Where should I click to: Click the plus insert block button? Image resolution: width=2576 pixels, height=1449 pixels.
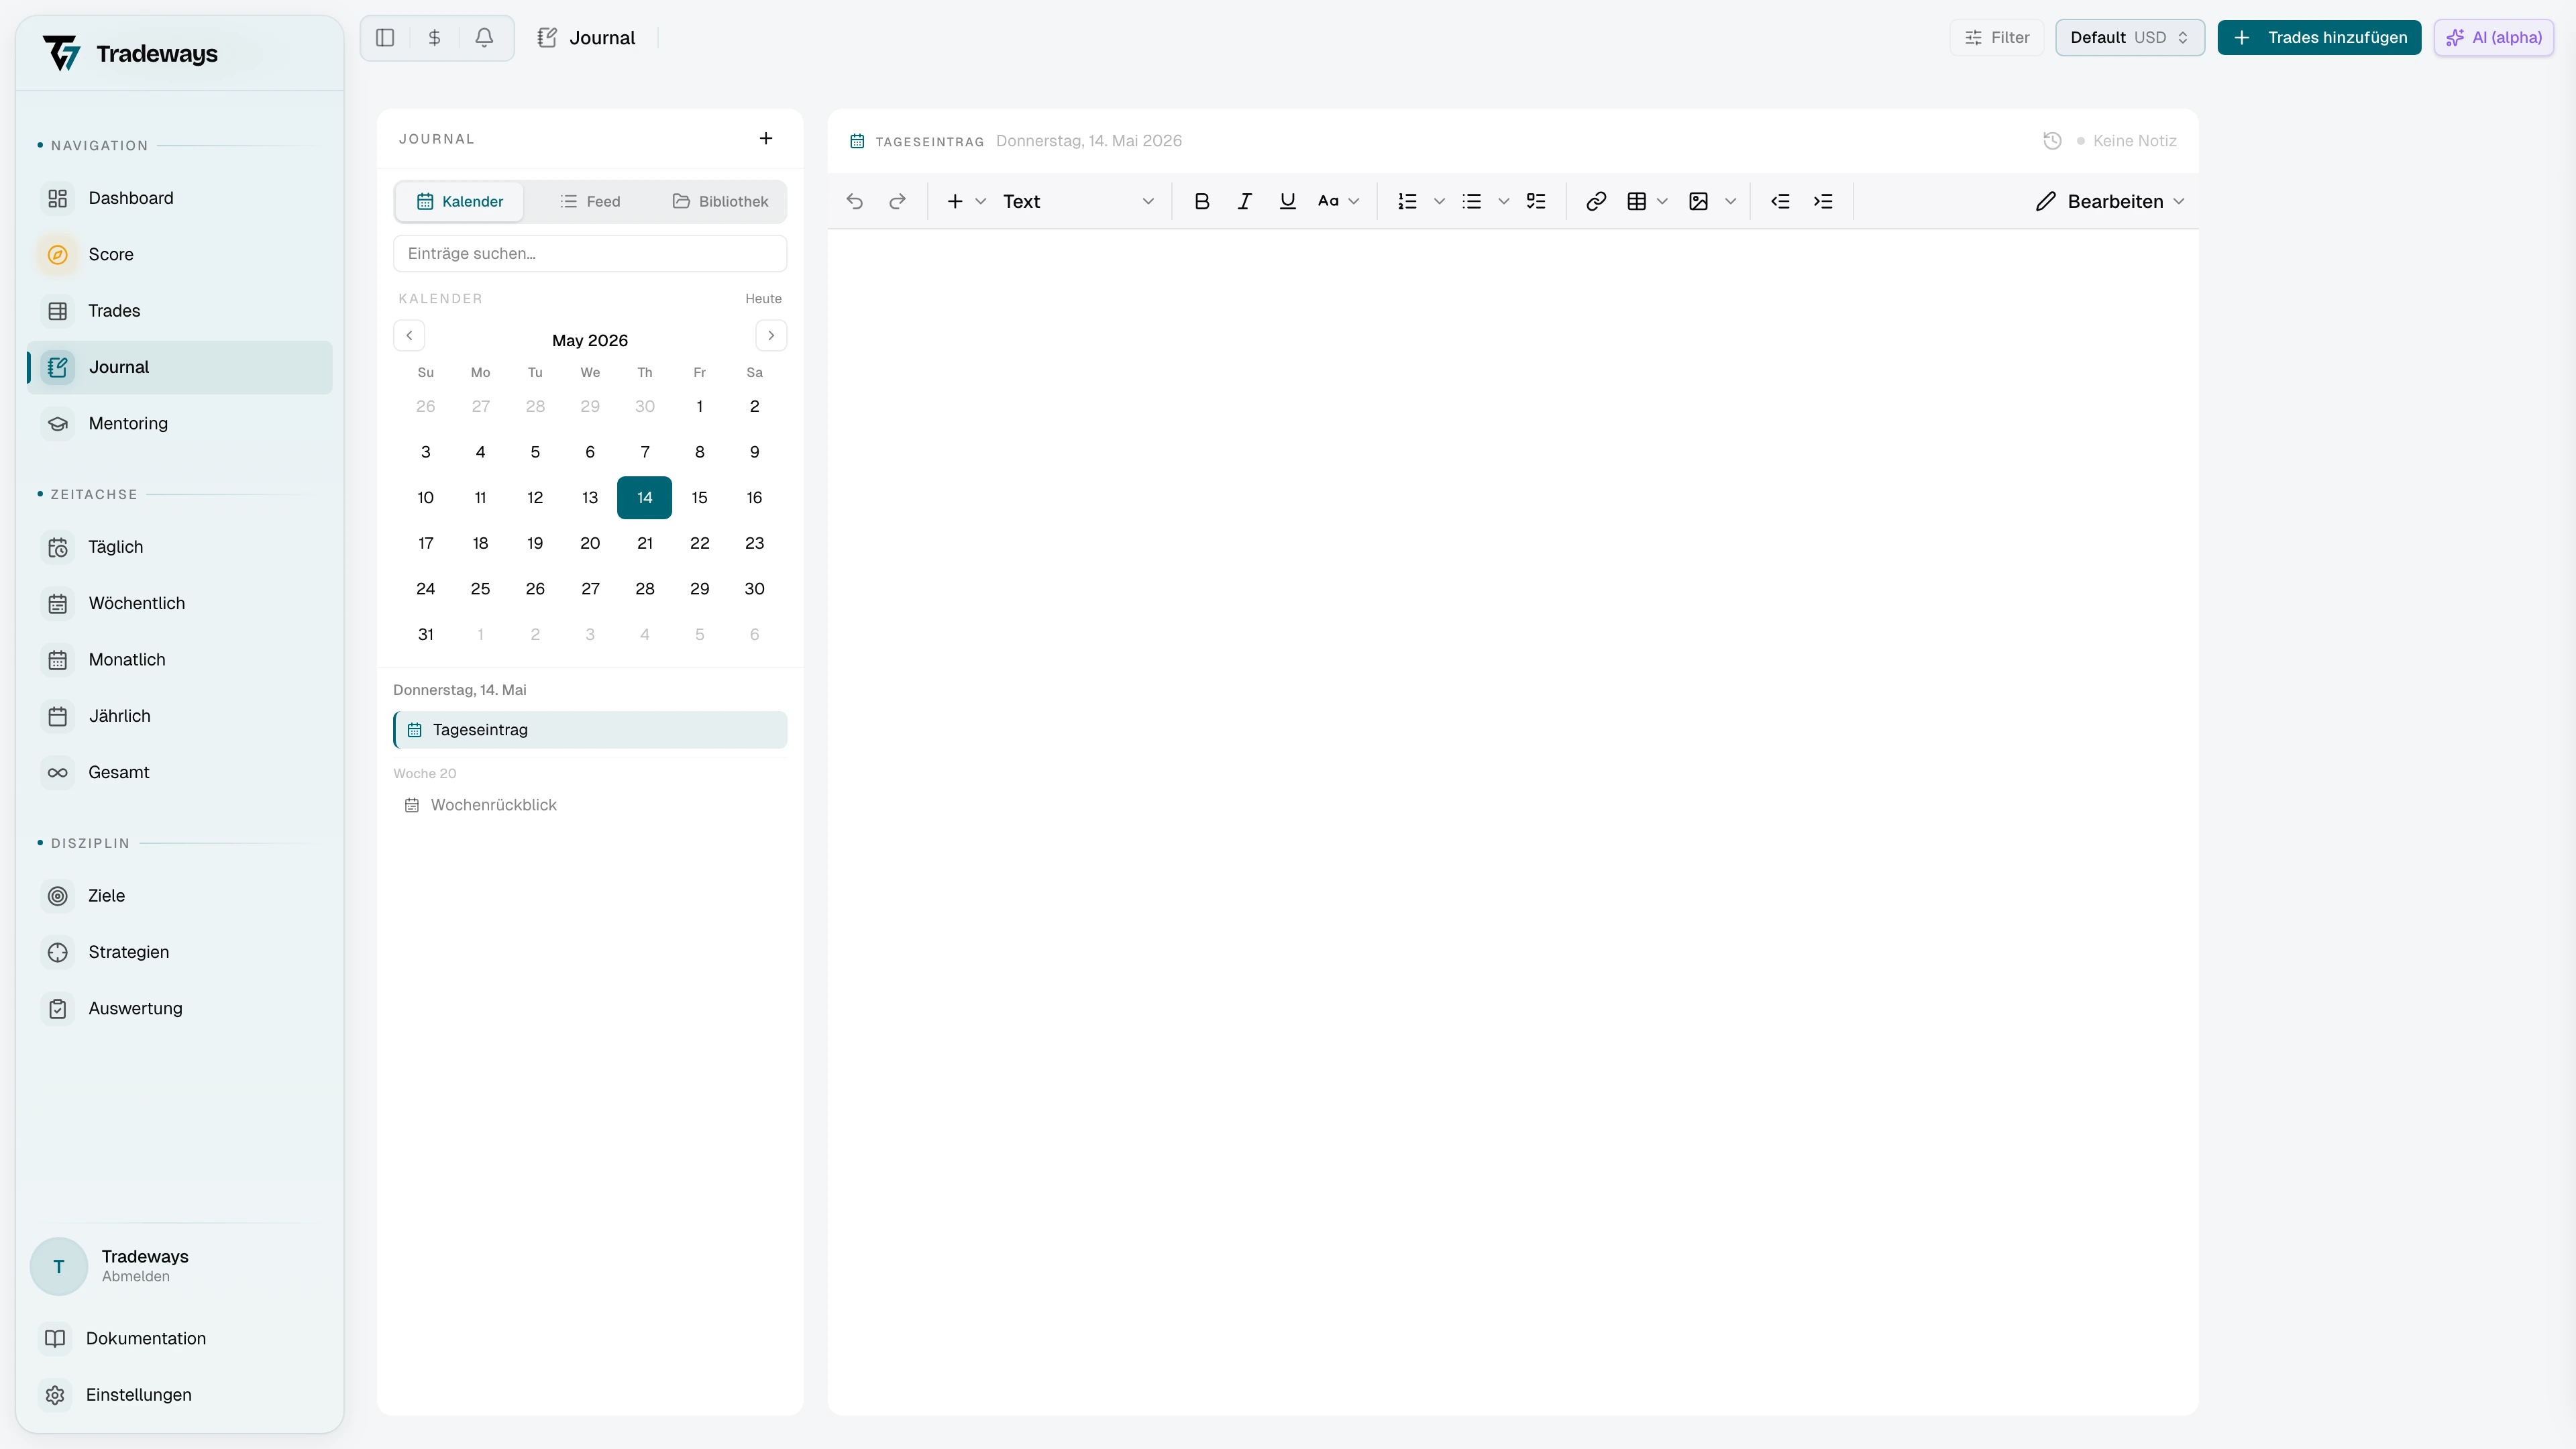[x=955, y=201]
